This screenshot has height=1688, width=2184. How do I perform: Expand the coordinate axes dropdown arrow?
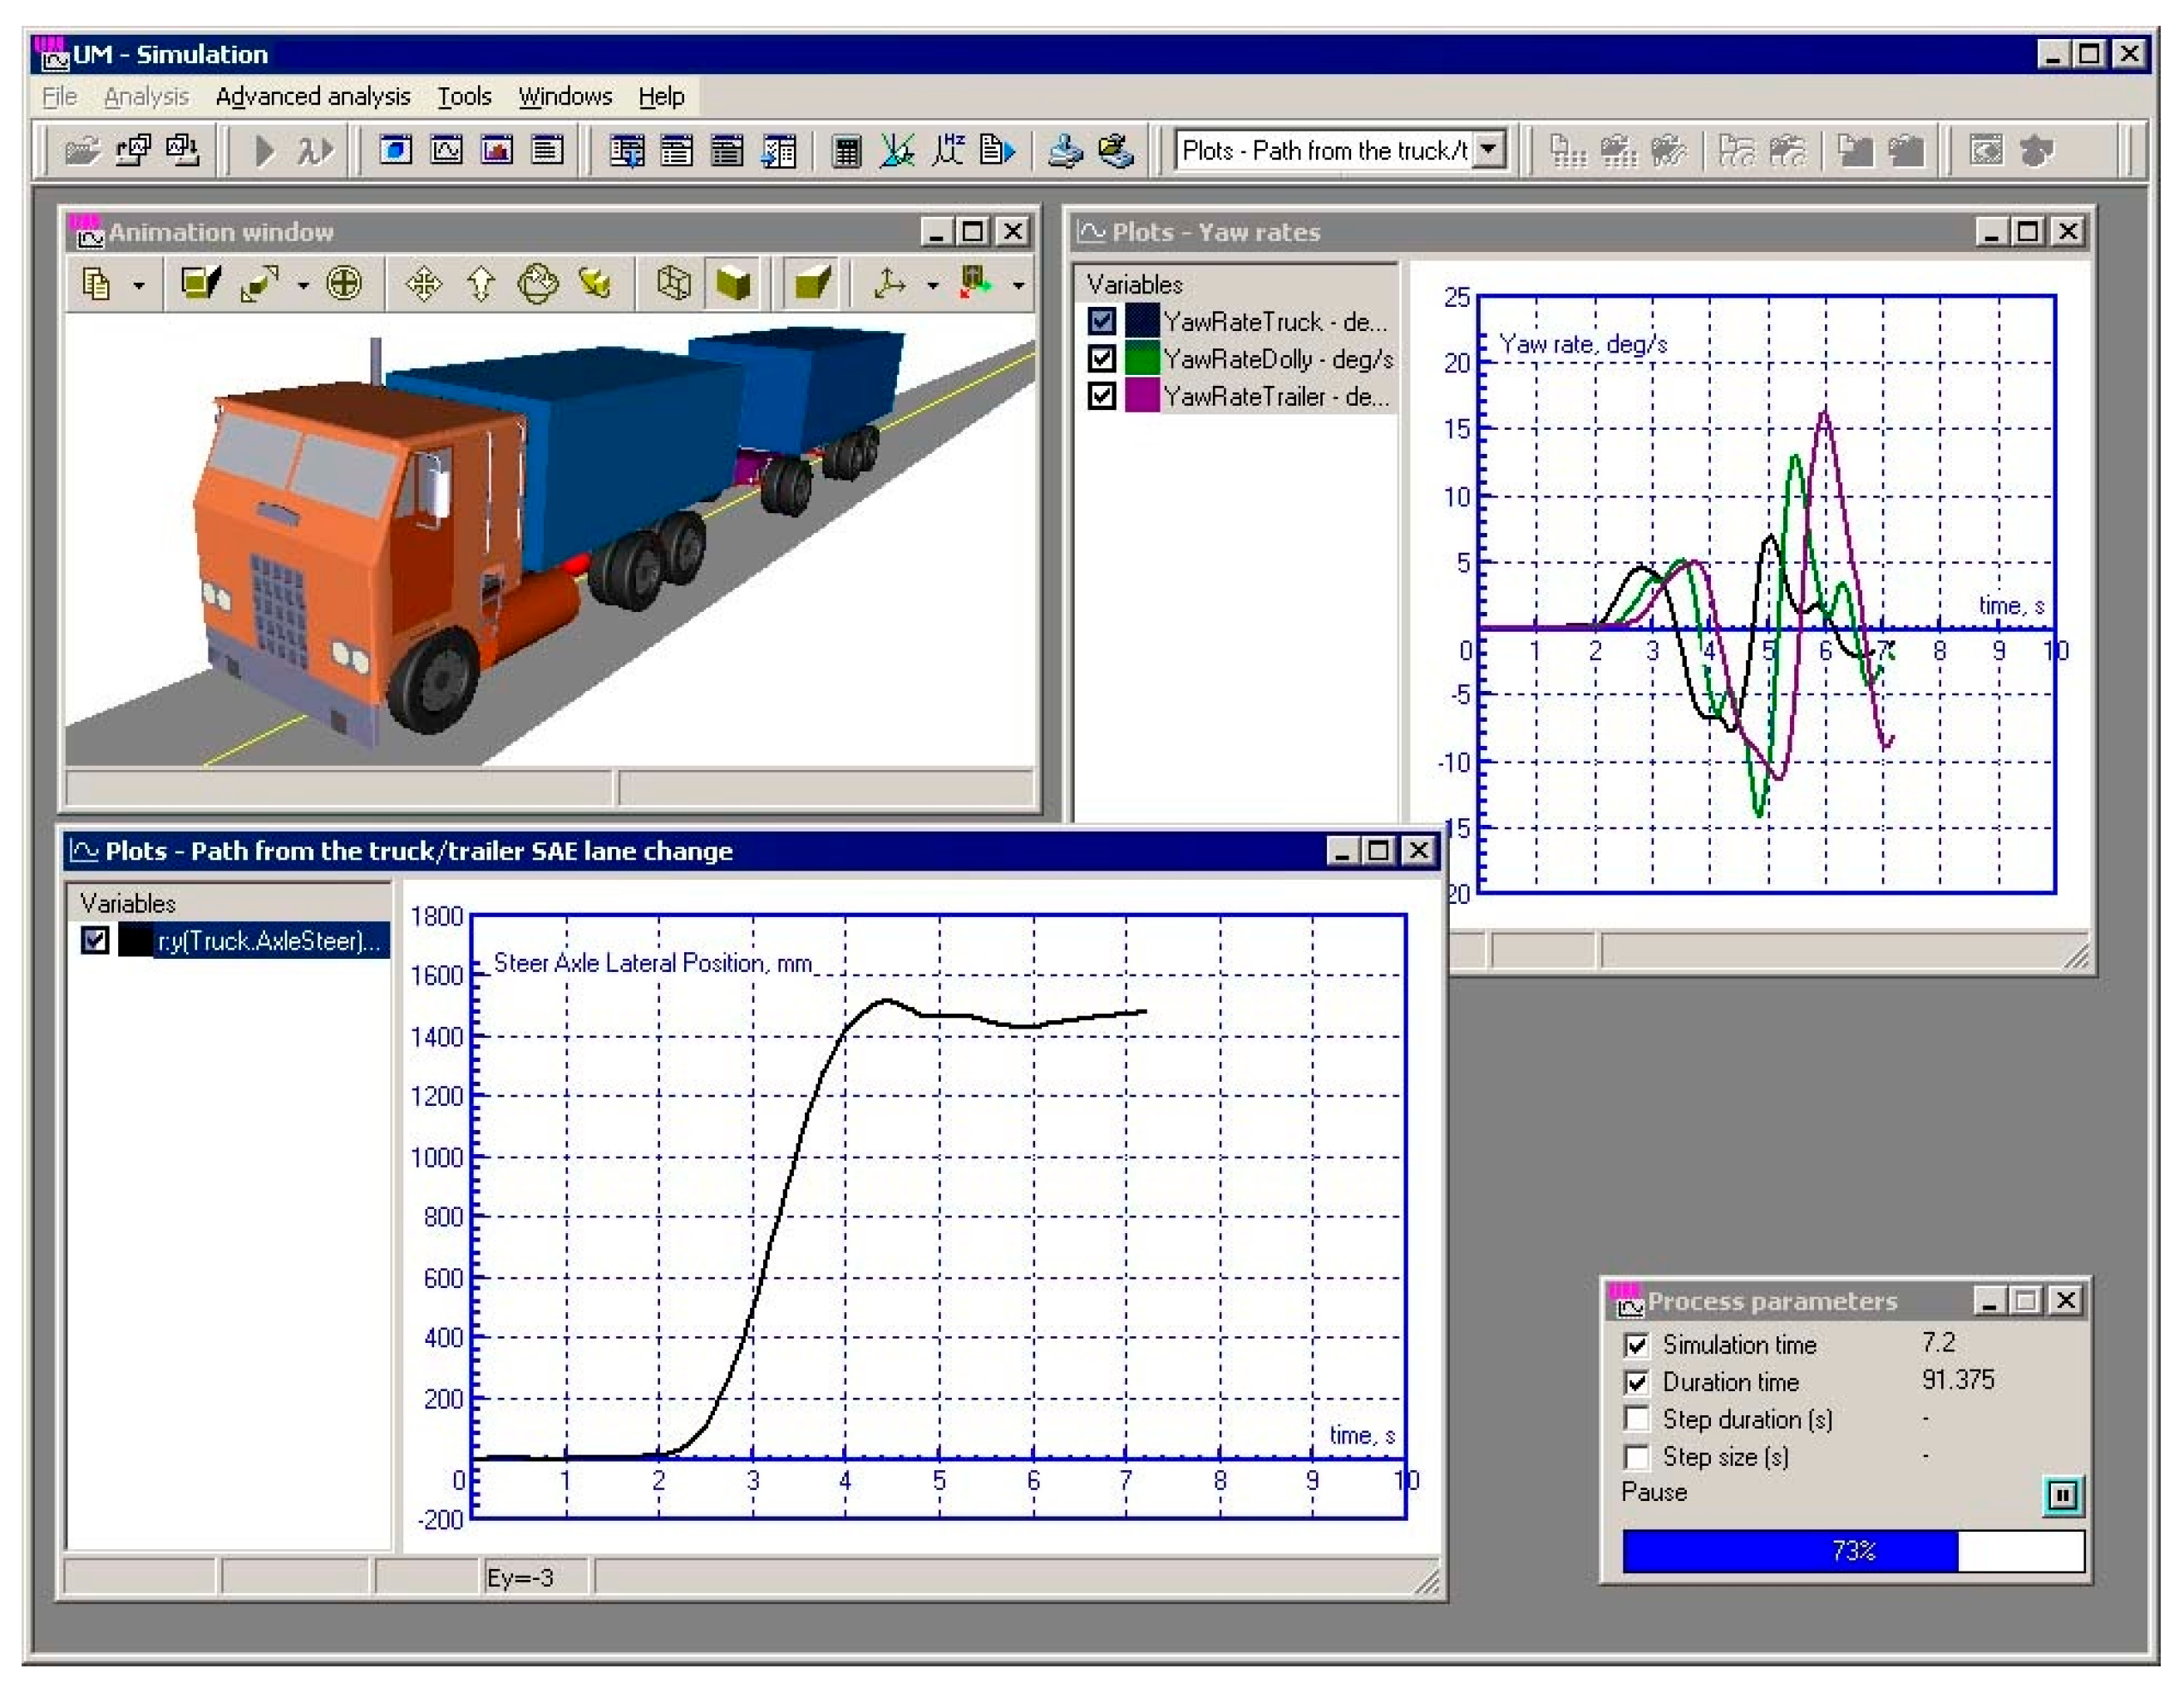pos(932,286)
